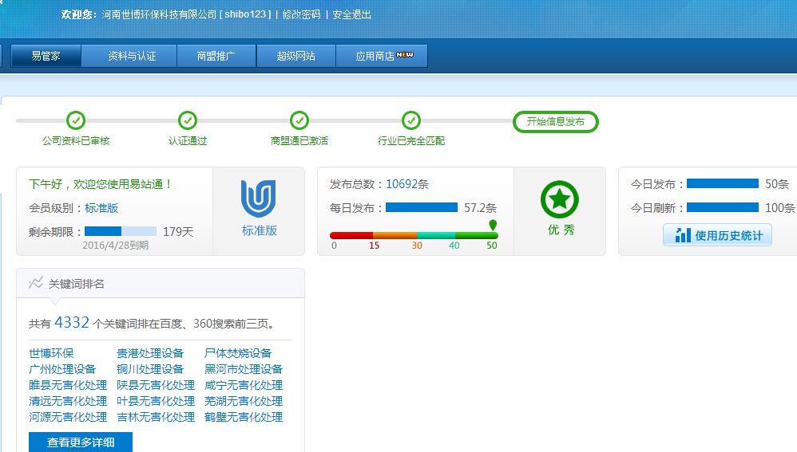This screenshot has height=452, width=797.
Task: Click the 标准版 U-shaped logo icon
Action: 259,198
